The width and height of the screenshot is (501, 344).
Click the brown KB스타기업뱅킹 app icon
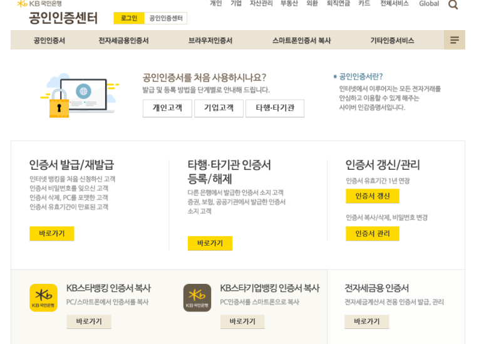(197, 298)
